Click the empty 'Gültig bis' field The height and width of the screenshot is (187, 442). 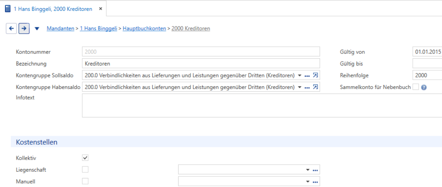click(x=427, y=64)
